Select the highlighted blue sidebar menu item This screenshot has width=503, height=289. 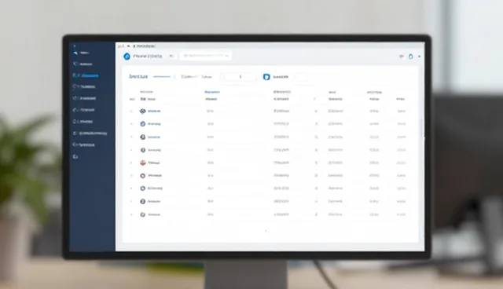[86, 75]
